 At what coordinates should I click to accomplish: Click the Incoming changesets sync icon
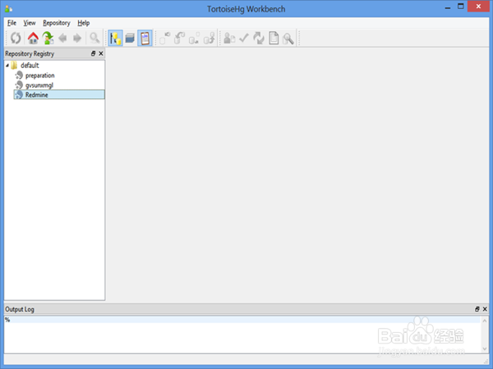165,39
